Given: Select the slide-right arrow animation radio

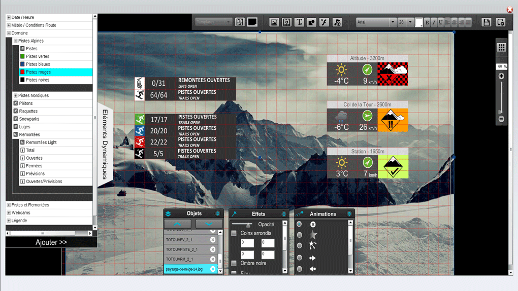Looking at the screenshot, I should (299, 258).
